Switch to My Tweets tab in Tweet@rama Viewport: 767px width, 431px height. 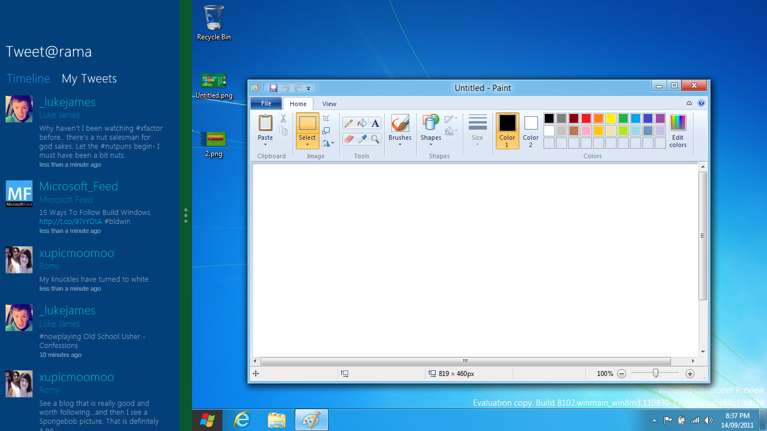click(89, 79)
